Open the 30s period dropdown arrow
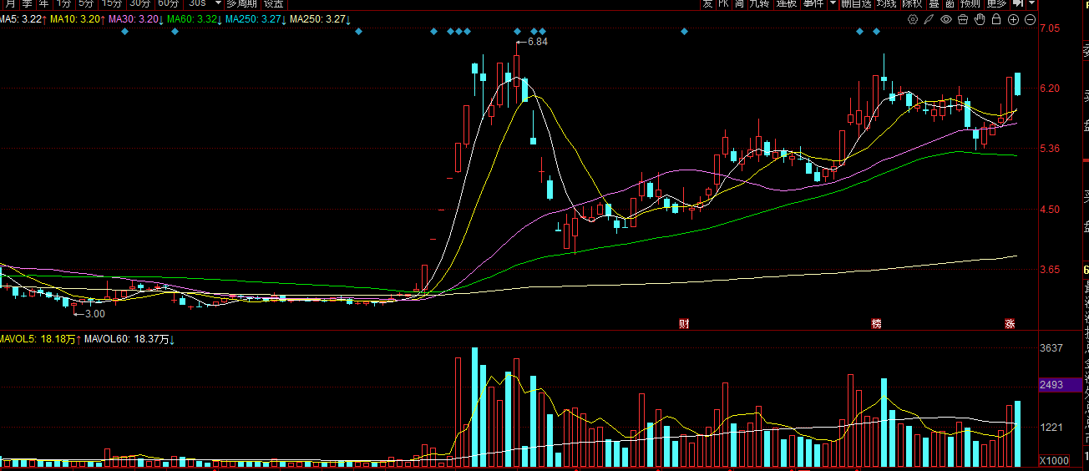Image resolution: width=1089 pixels, height=471 pixels. click(217, 4)
